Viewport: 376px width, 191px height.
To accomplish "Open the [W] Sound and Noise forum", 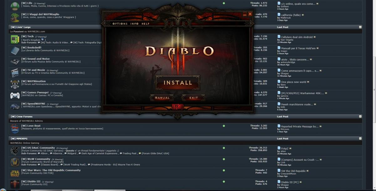I will pyautogui.click(x=35, y=59).
